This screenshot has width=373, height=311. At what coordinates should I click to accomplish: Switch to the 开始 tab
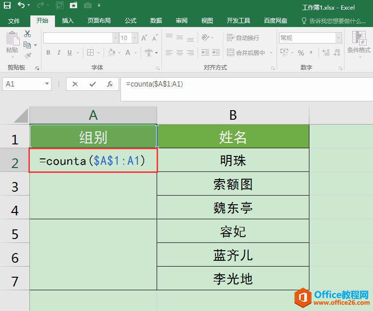point(42,21)
